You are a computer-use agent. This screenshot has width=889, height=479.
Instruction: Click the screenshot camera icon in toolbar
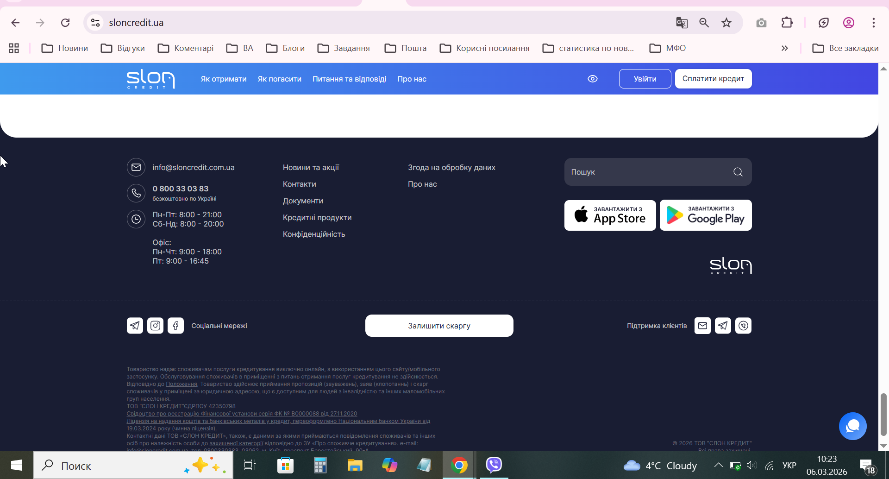click(761, 23)
